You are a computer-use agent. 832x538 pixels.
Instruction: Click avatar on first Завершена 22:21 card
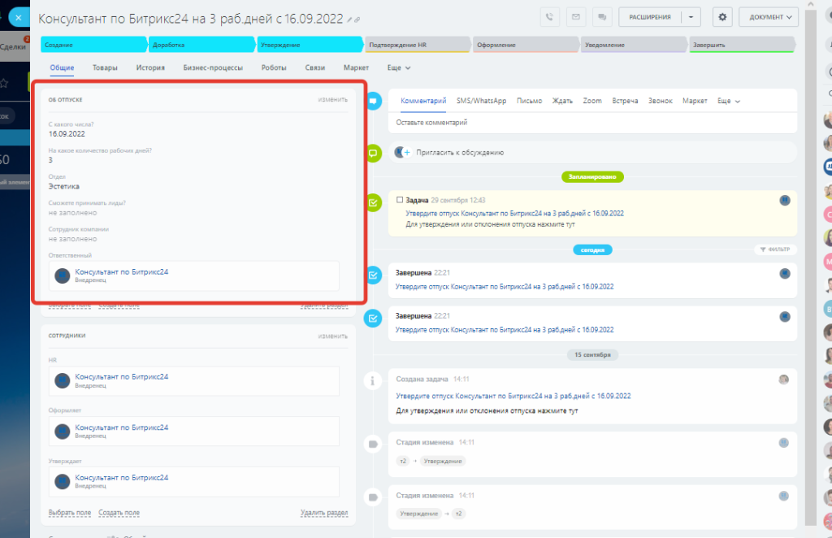click(x=785, y=273)
